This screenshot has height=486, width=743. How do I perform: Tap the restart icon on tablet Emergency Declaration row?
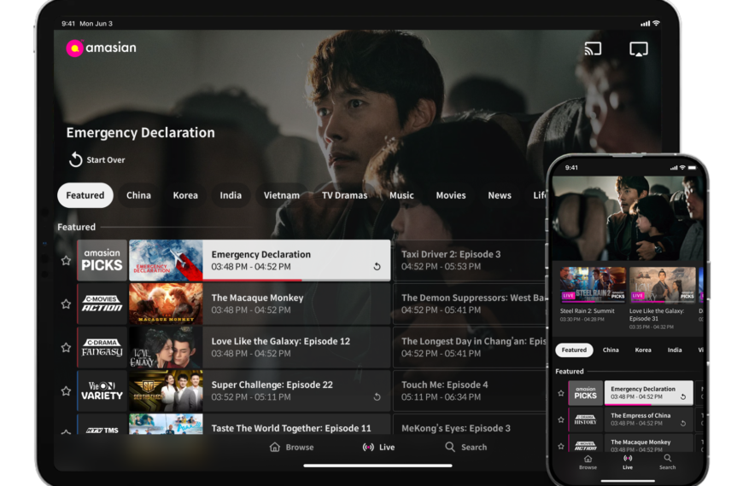[377, 266]
